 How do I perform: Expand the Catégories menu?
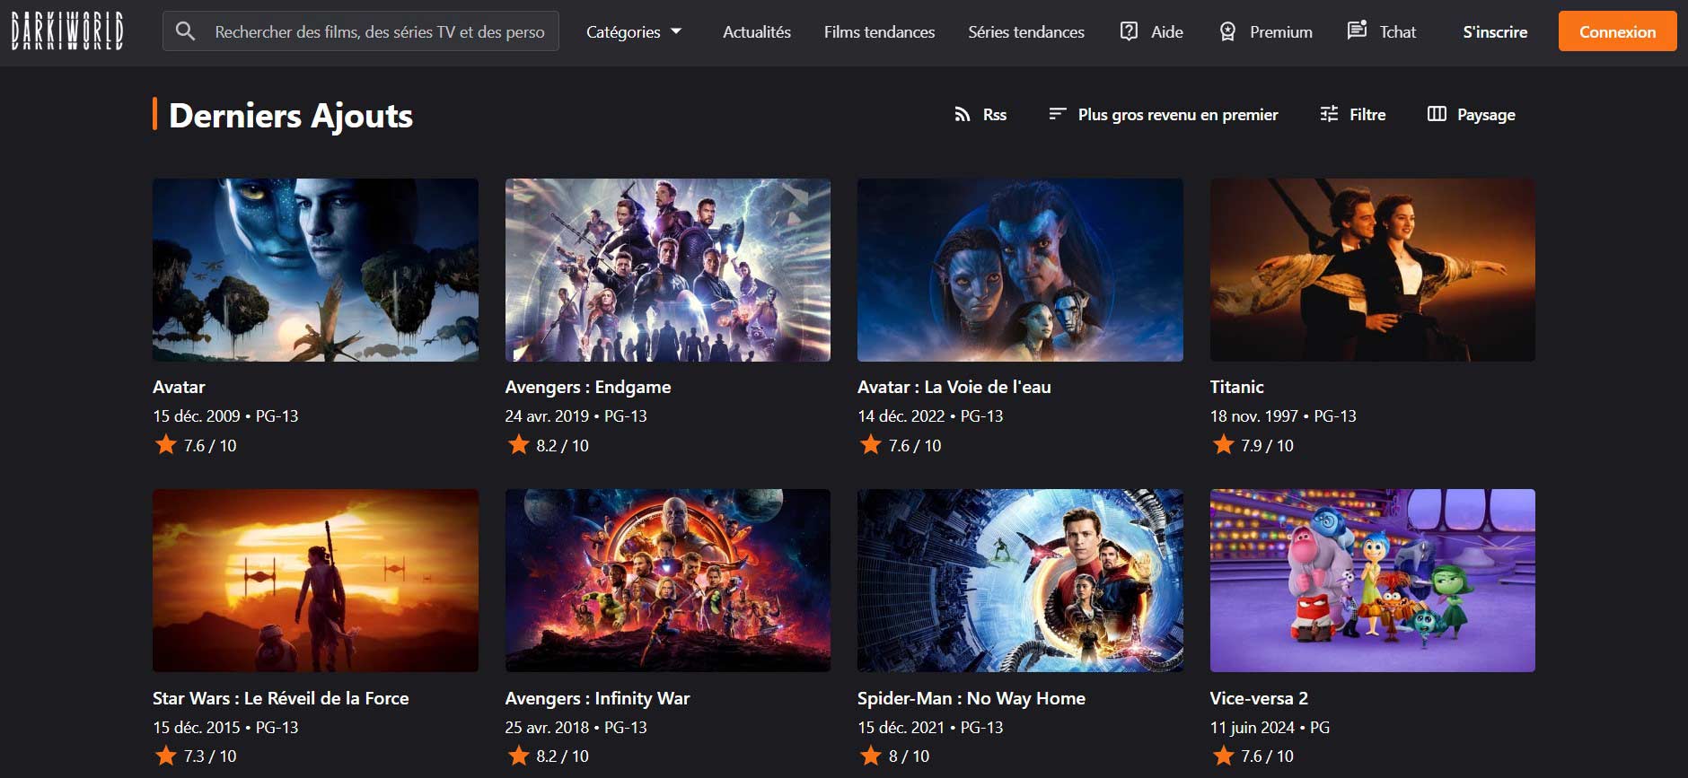pyautogui.click(x=634, y=31)
